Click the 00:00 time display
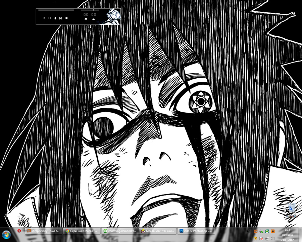 tap(90, 14)
